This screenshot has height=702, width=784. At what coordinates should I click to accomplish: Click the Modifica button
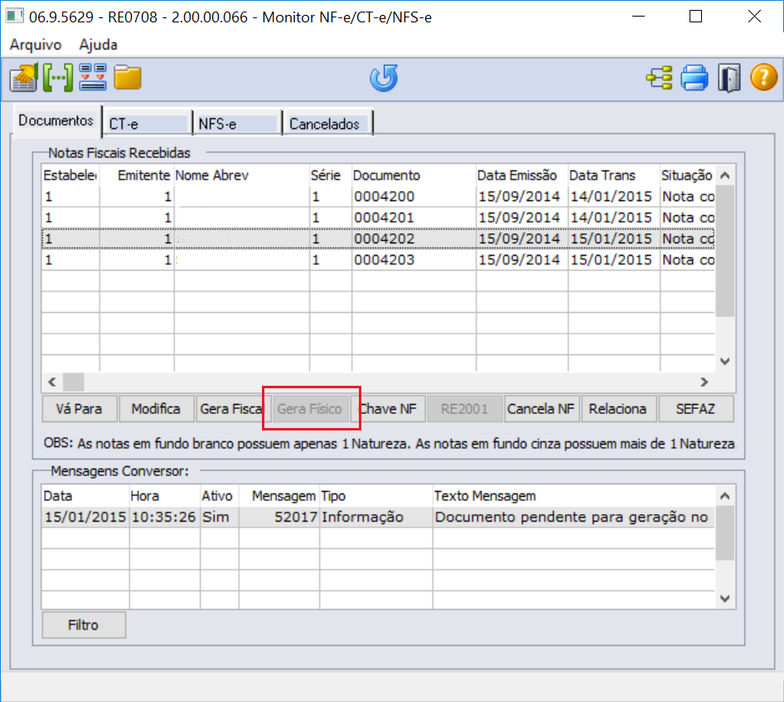pyautogui.click(x=156, y=409)
